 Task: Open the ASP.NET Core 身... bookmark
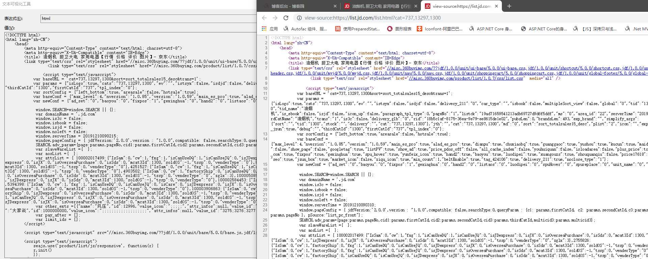(490, 29)
